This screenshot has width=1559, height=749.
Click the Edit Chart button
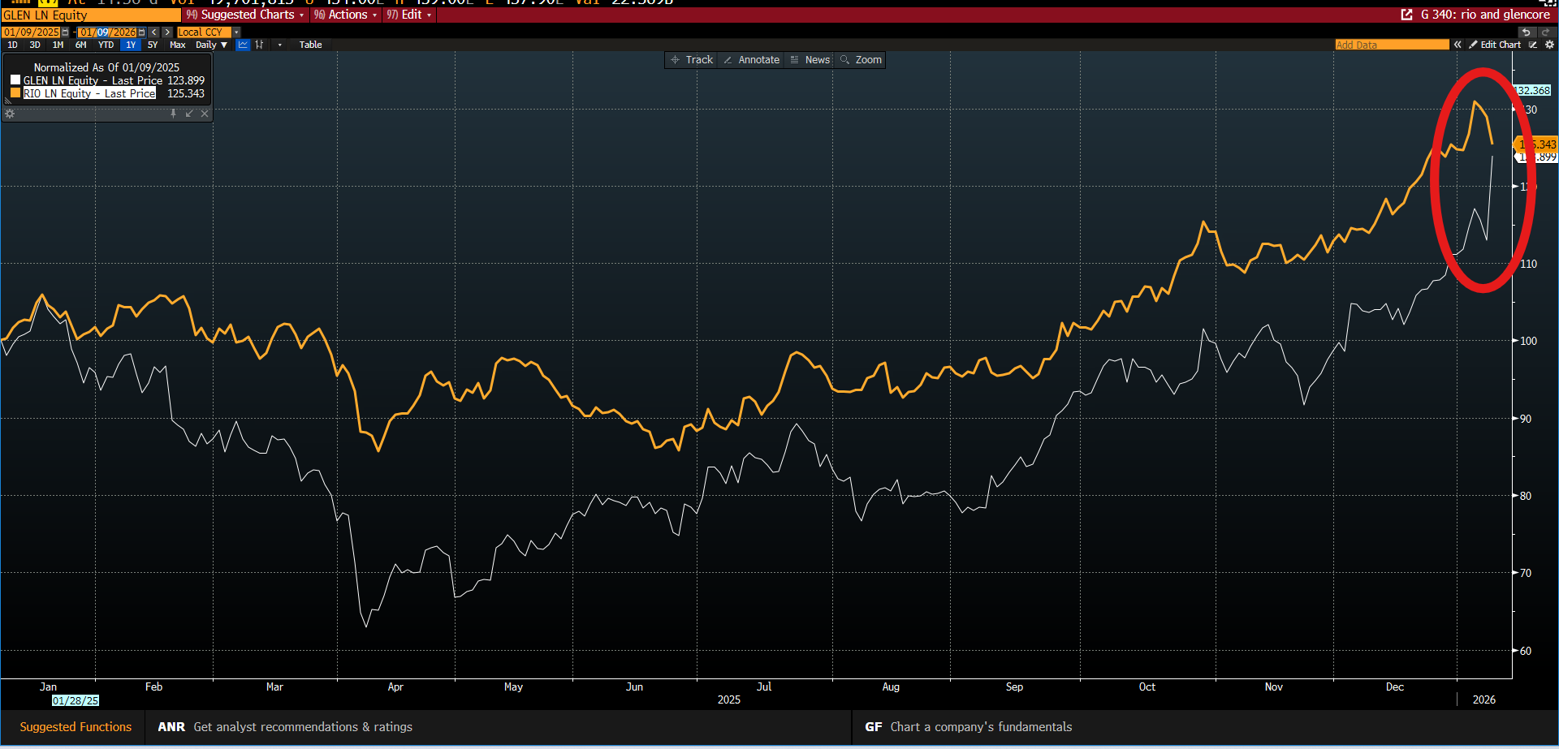[x=1494, y=45]
